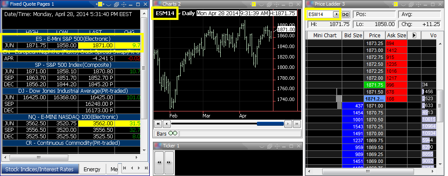Click the Daily interval label on the chart

(x=188, y=13)
